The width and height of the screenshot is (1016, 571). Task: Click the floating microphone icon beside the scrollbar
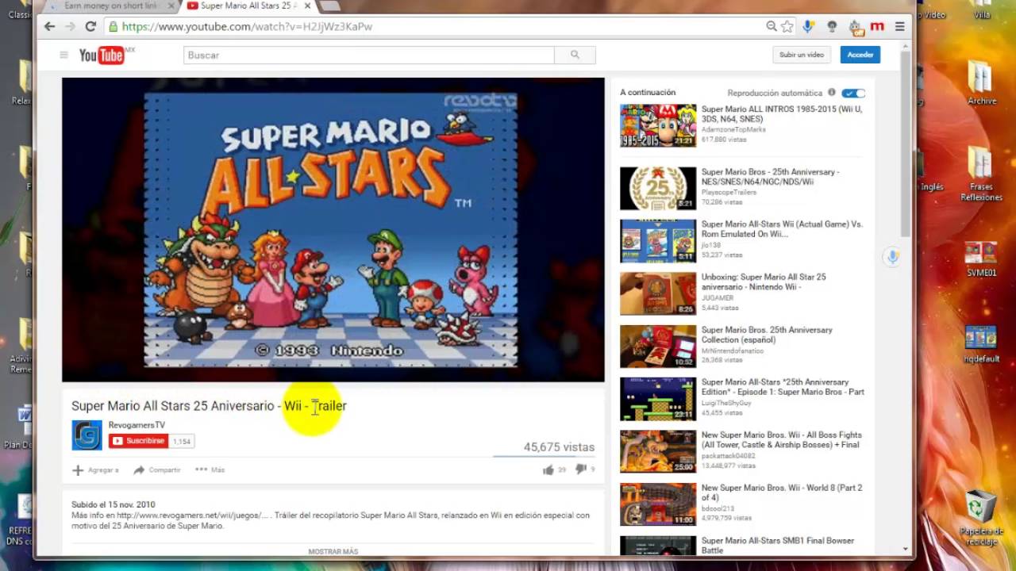(x=892, y=257)
